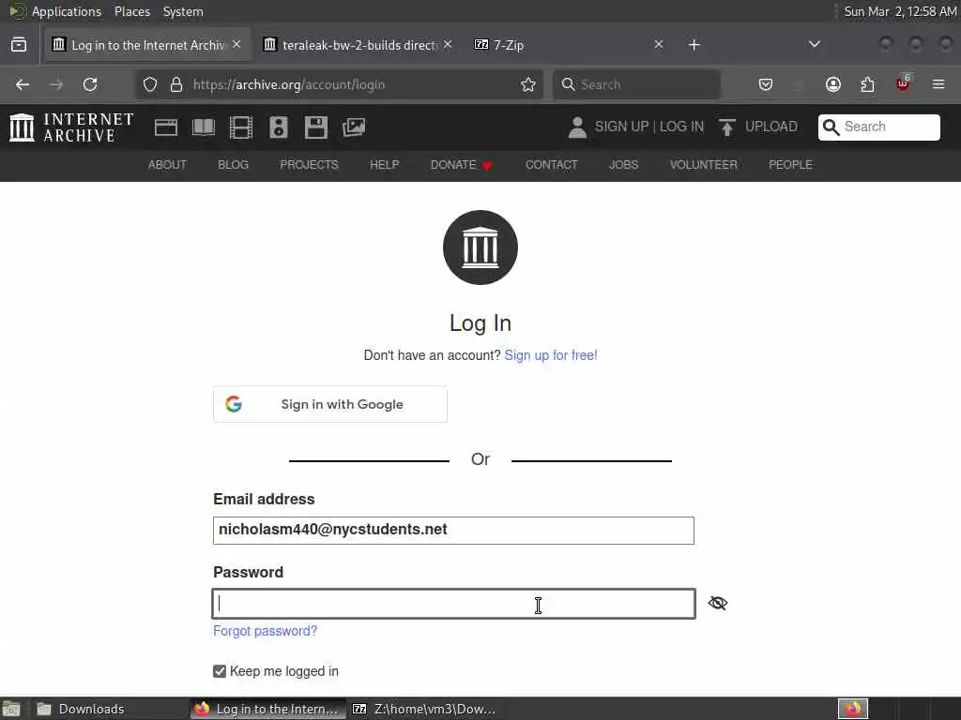Toggle password visibility eye icon
This screenshot has height=720, width=961.
click(x=718, y=603)
